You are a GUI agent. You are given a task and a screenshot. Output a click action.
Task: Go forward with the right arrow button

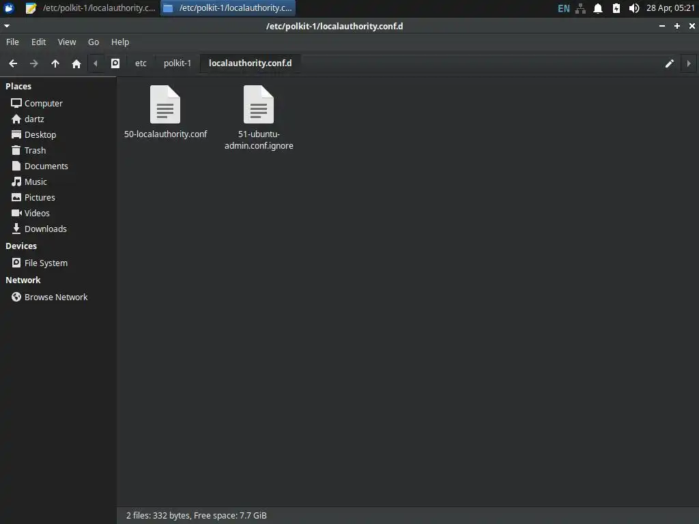tap(34, 63)
